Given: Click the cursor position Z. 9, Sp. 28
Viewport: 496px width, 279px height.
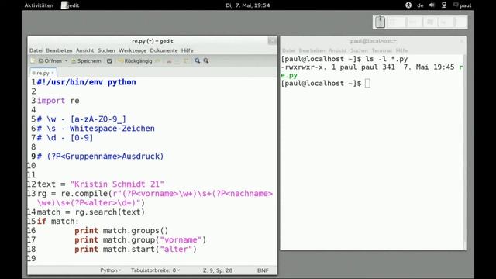Looking at the screenshot, I should point(218,270).
